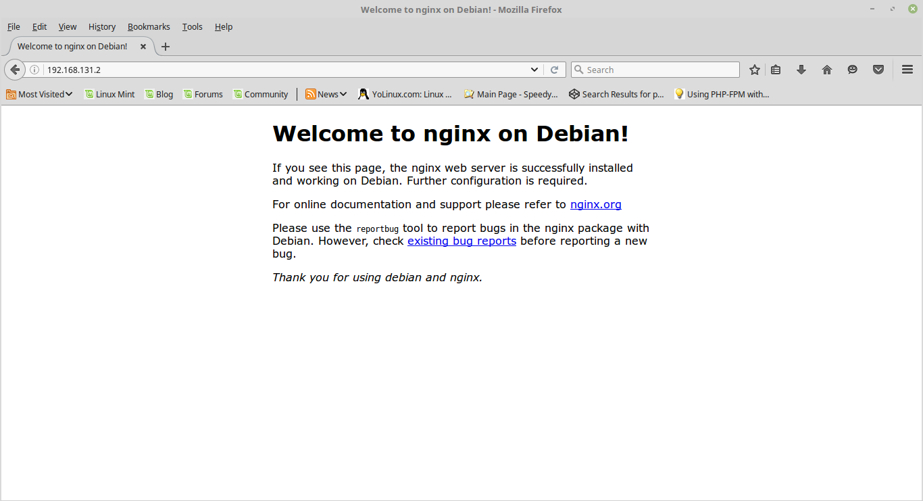The height and width of the screenshot is (501, 923).
Task: Open a new tab with plus button
Action: [x=166, y=47]
